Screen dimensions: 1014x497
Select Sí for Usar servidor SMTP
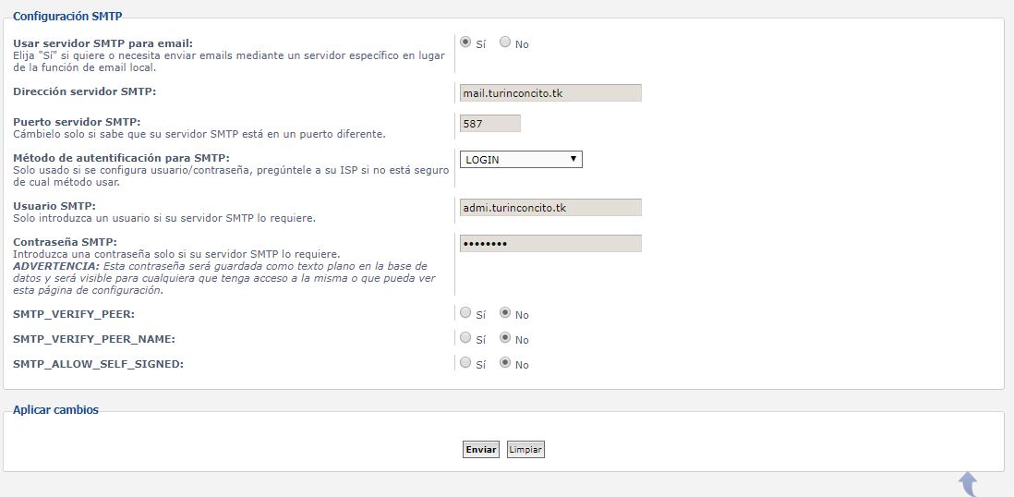click(x=465, y=42)
